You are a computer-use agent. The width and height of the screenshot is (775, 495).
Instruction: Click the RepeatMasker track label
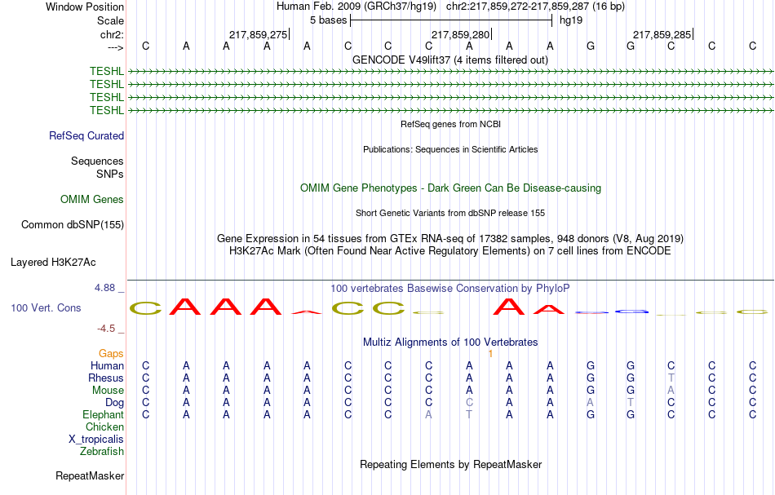pyautogui.click(x=90, y=475)
